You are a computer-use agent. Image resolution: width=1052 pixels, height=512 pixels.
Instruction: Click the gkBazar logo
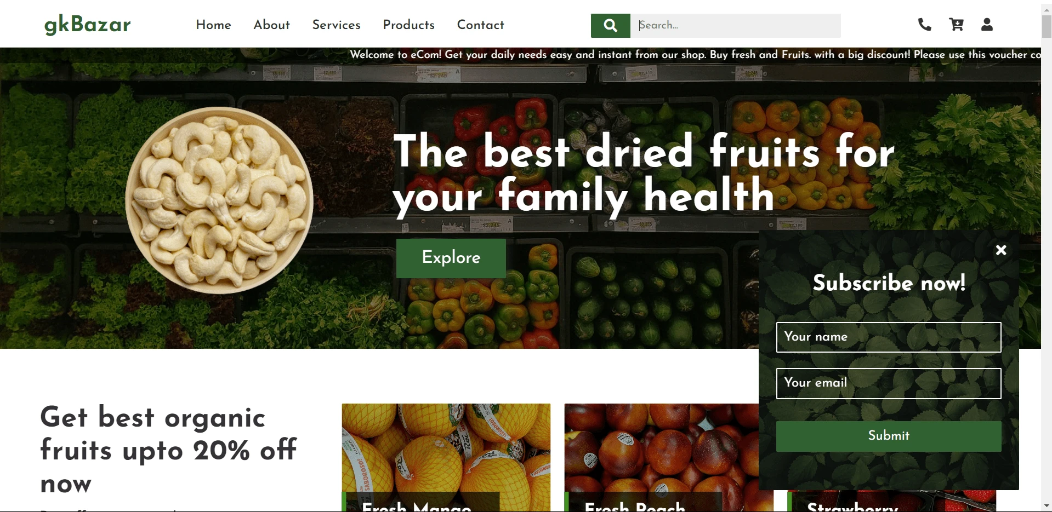click(88, 25)
